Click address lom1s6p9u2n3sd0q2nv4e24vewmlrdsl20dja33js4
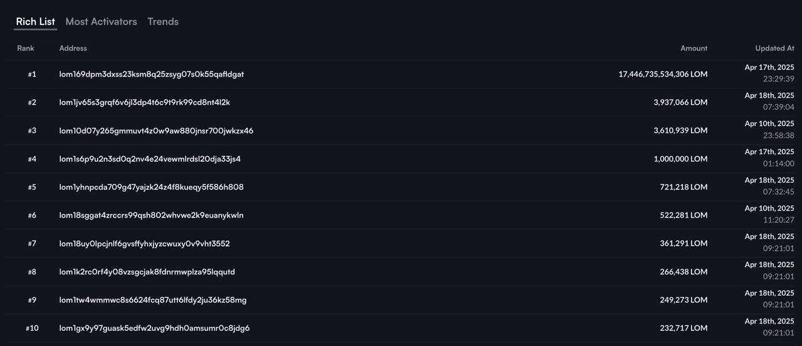 tap(150, 159)
